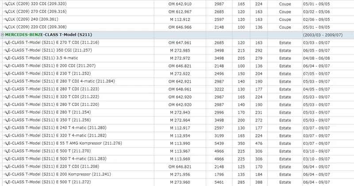This screenshot has width=354, height=186.
Task: Select engine code OM 612.967
Action: point(180,12)
